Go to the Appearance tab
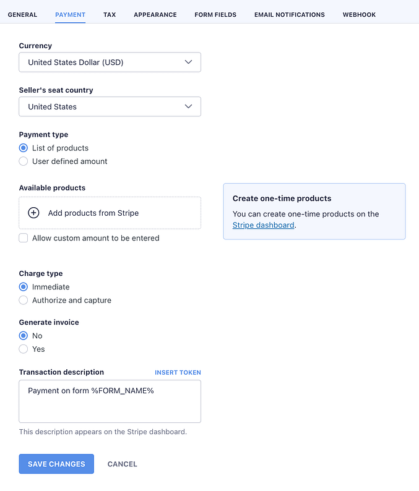This screenshot has height=491, width=419. 155,15
